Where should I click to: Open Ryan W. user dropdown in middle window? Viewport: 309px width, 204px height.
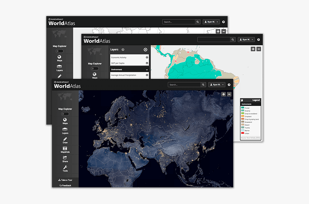246,39
